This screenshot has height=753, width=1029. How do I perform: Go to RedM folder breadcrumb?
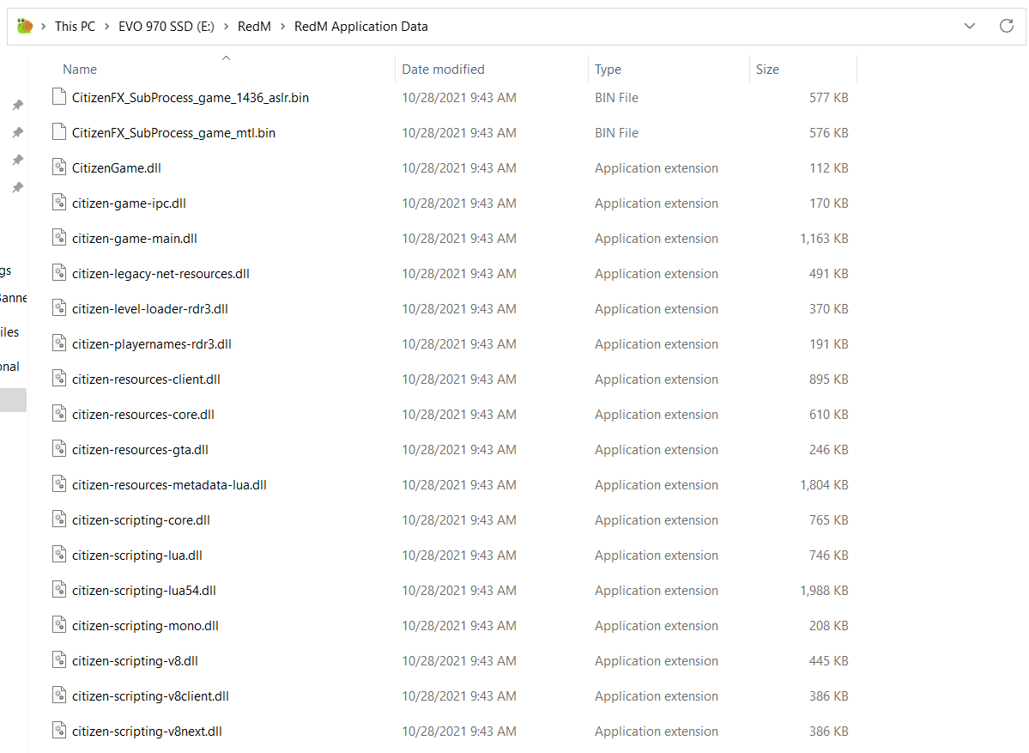pos(254,27)
